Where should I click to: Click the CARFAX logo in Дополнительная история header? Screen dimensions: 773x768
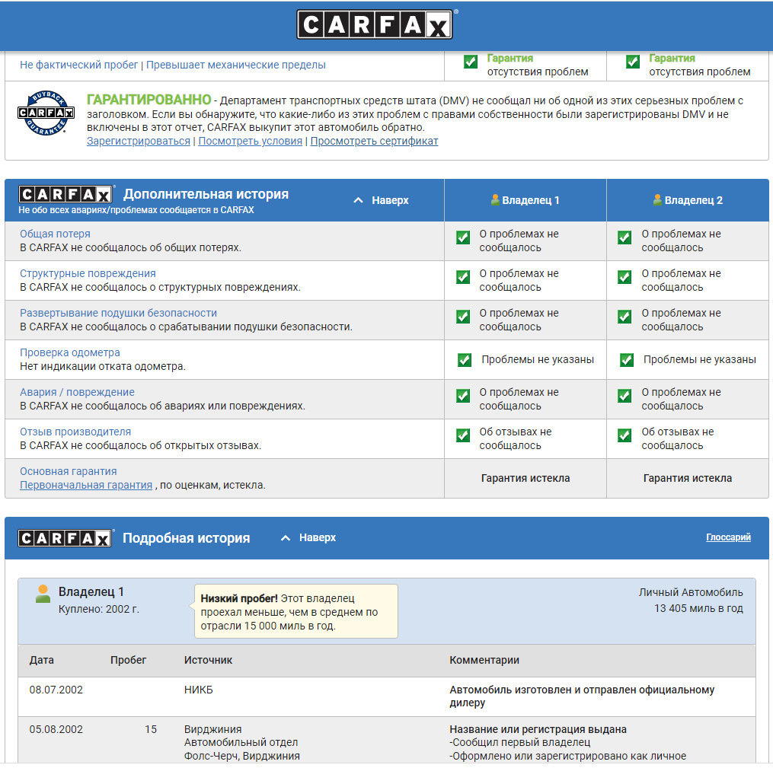point(65,194)
